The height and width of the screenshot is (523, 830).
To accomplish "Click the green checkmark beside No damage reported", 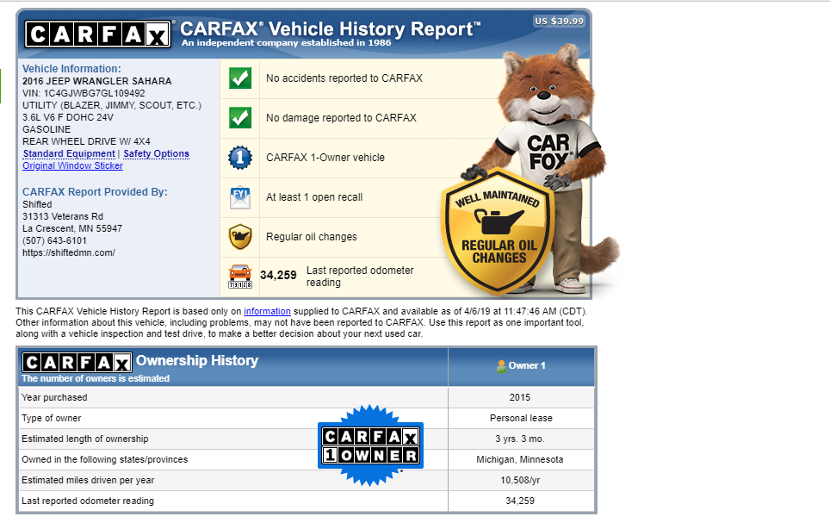I will [240, 118].
